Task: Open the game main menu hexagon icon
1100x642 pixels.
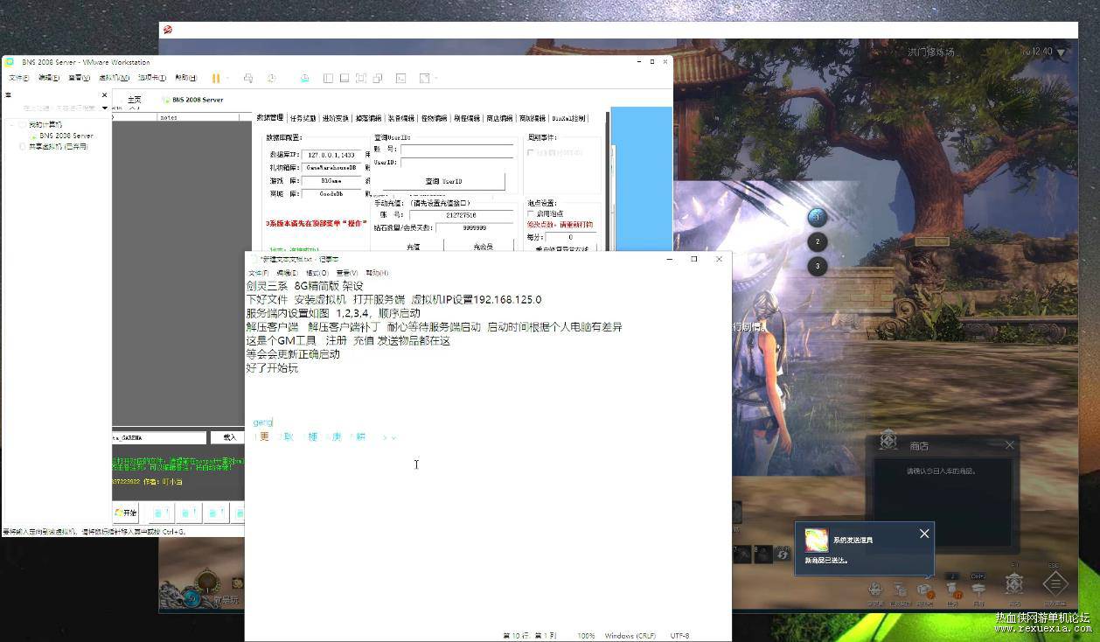Action: (x=1055, y=583)
